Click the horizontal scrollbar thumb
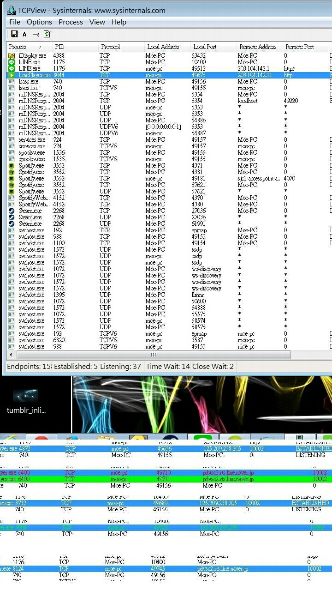This screenshot has width=332, height=591. pyautogui.click(x=154, y=355)
